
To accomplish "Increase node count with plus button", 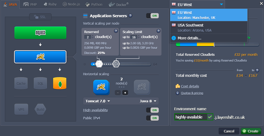I will (125, 92).
